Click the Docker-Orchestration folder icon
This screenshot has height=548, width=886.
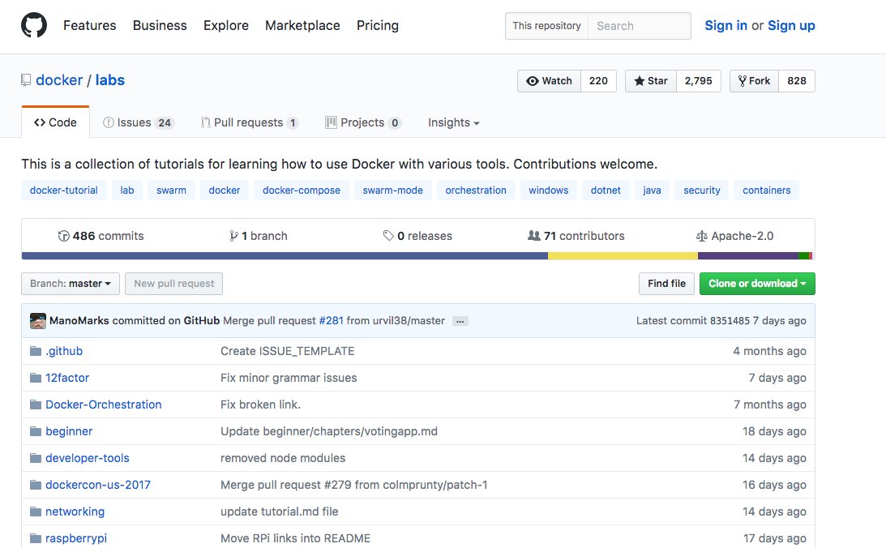[x=36, y=405]
